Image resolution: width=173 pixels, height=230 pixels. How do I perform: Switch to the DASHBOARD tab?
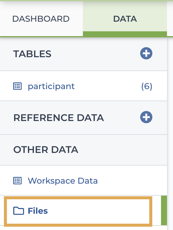point(41,19)
